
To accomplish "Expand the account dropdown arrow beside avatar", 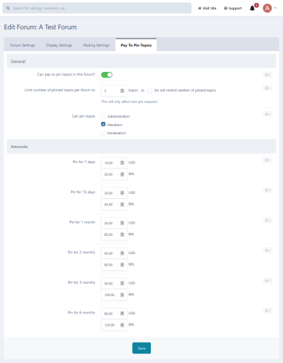I will (x=275, y=8).
